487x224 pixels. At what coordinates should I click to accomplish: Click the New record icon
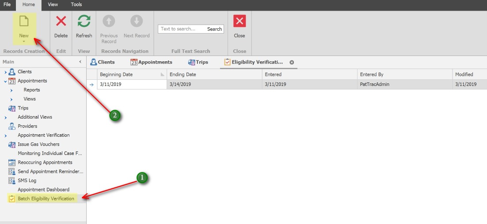pos(24,21)
